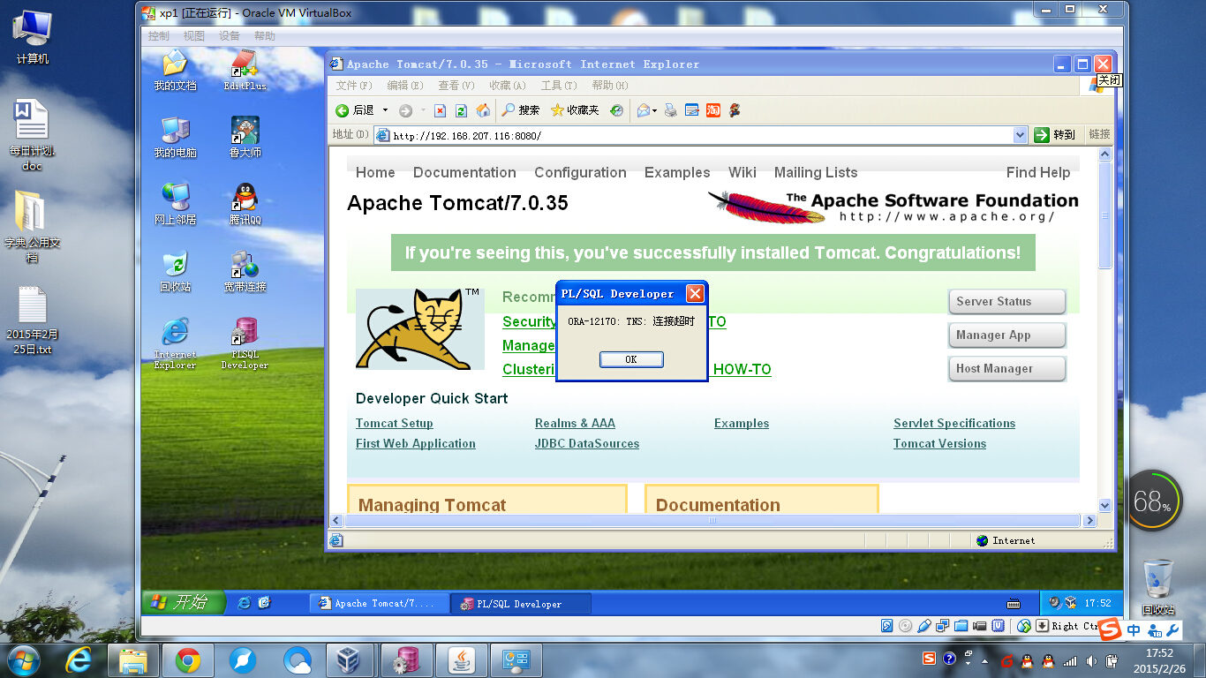Click the vertical scrollbar down arrow in IE

point(1104,506)
